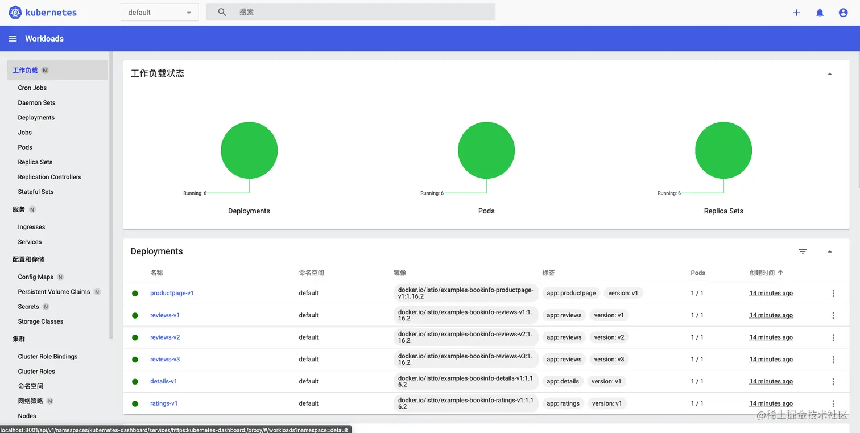Open the filter icon in the Deployments panel
The width and height of the screenshot is (860, 433).
click(803, 251)
